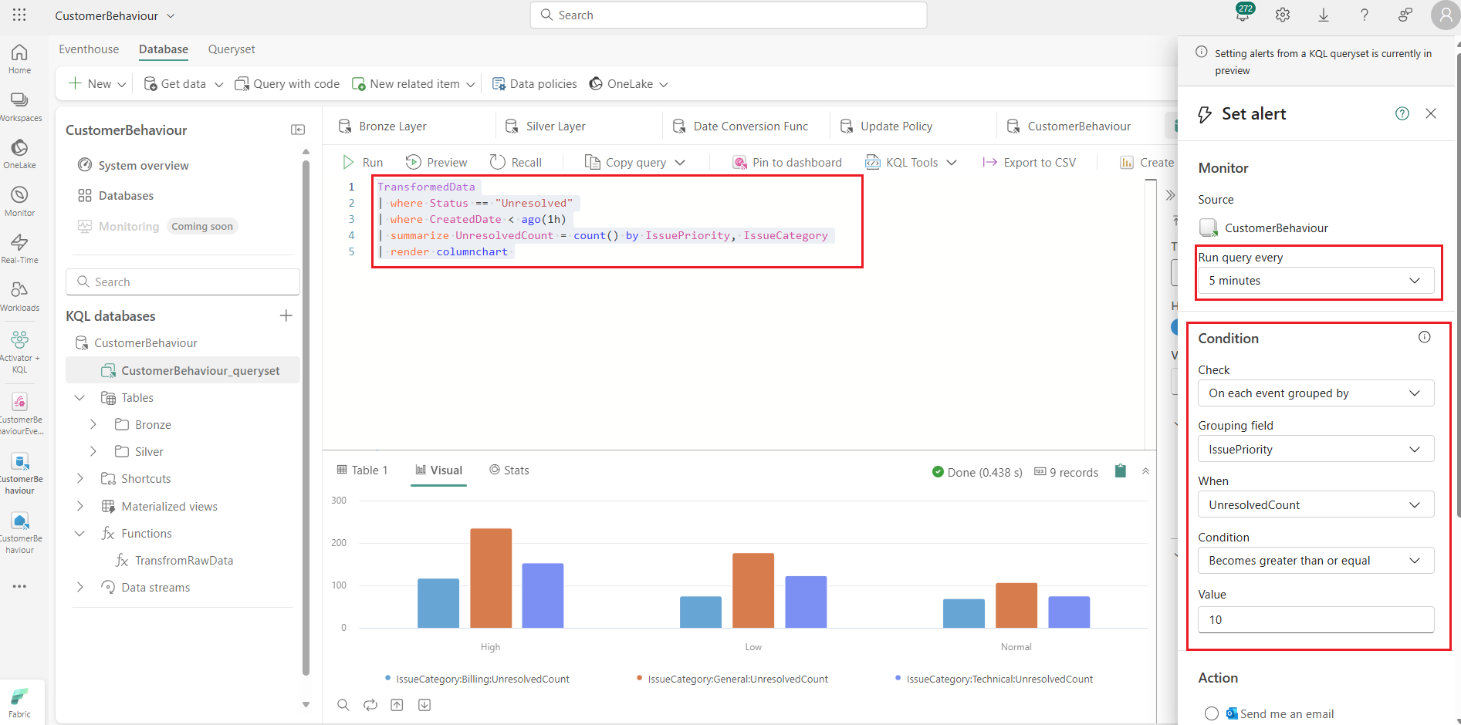Click Pin to dashboard
1461x725 pixels.
click(x=787, y=162)
